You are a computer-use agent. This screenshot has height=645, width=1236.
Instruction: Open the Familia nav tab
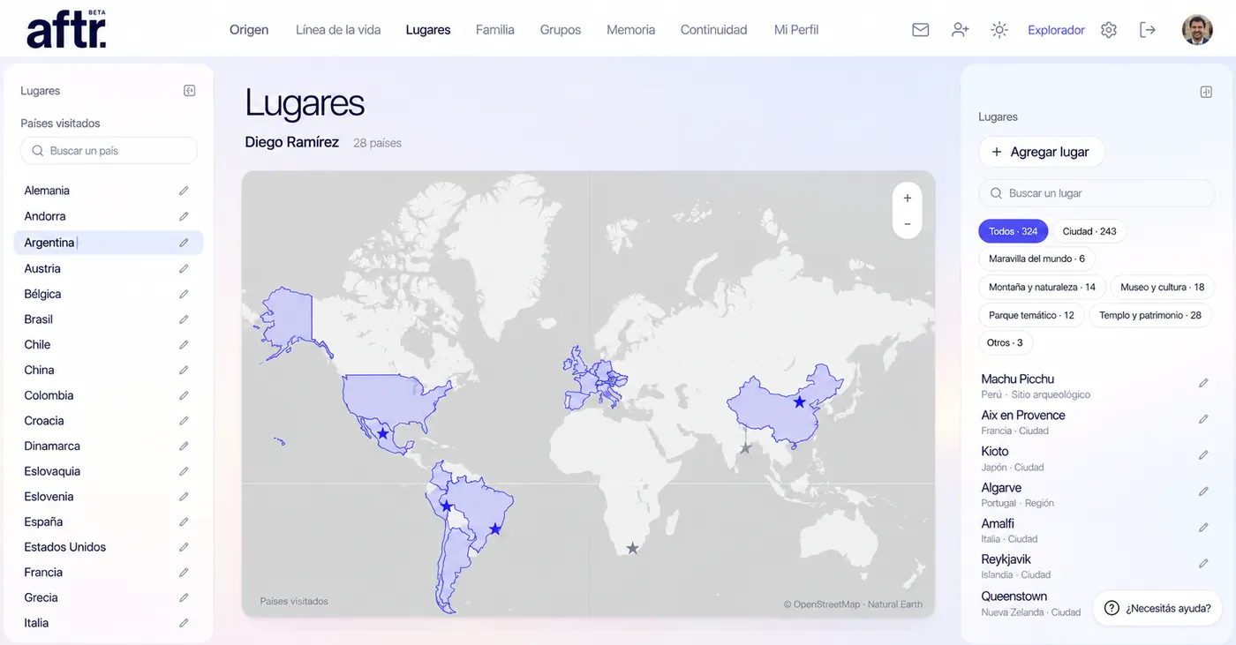click(495, 30)
